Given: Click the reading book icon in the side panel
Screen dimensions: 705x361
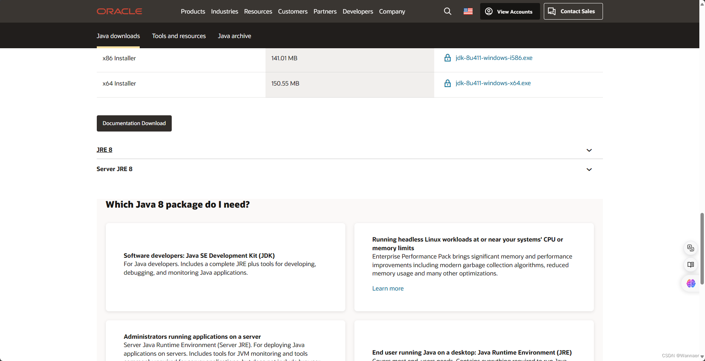Looking at the screenshot, I should (690, 265).
